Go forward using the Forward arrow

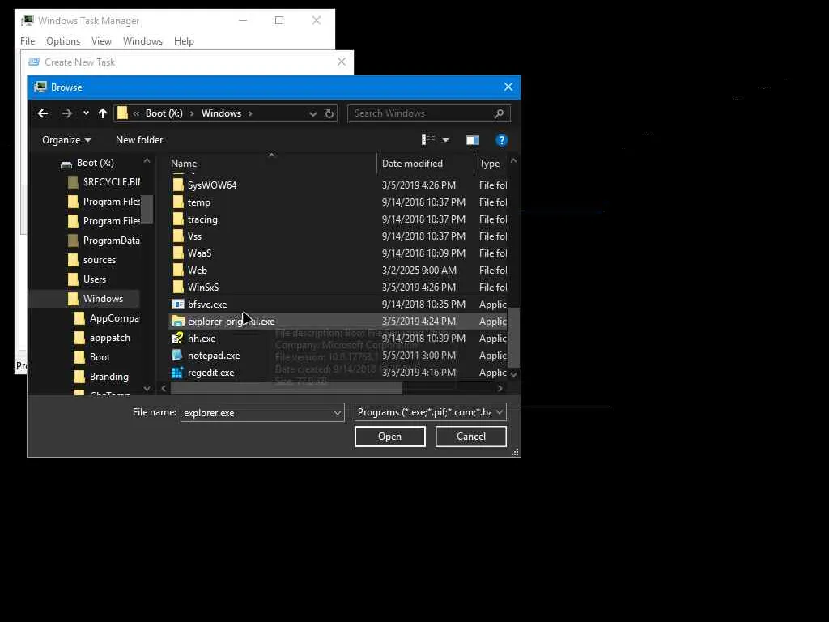click(x=66, y=113)
